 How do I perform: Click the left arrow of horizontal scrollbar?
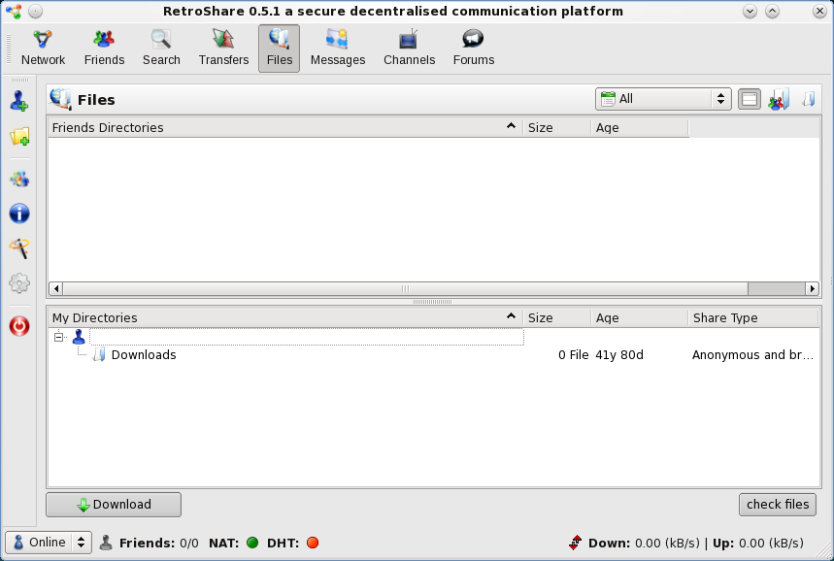click(x=56, y=288)
